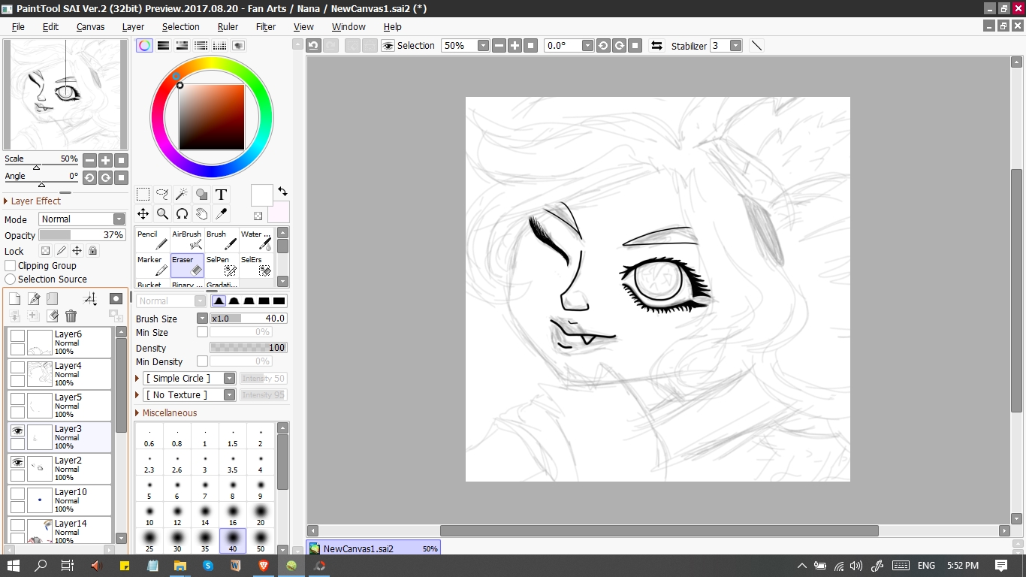Hide Layer2 using its eye icon

coord(17,462)
